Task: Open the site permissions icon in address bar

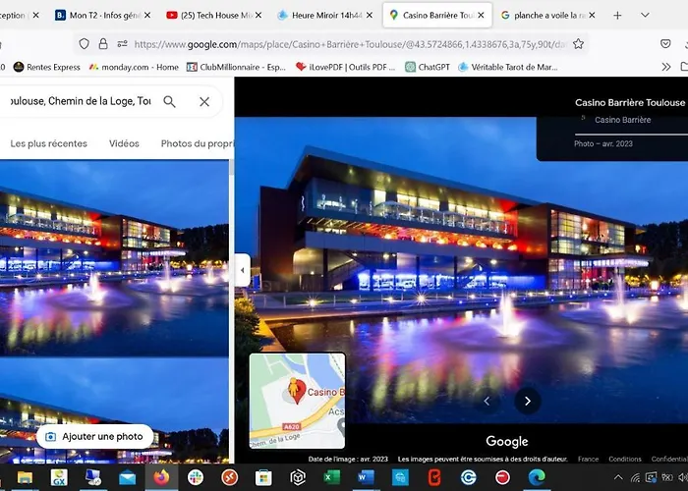Action: coord(123,44)
